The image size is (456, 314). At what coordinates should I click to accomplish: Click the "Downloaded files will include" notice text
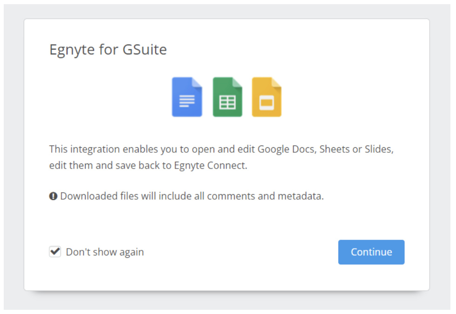192,196
